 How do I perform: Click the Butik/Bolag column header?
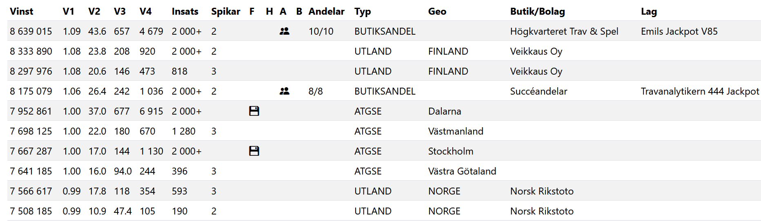(537, 11)
